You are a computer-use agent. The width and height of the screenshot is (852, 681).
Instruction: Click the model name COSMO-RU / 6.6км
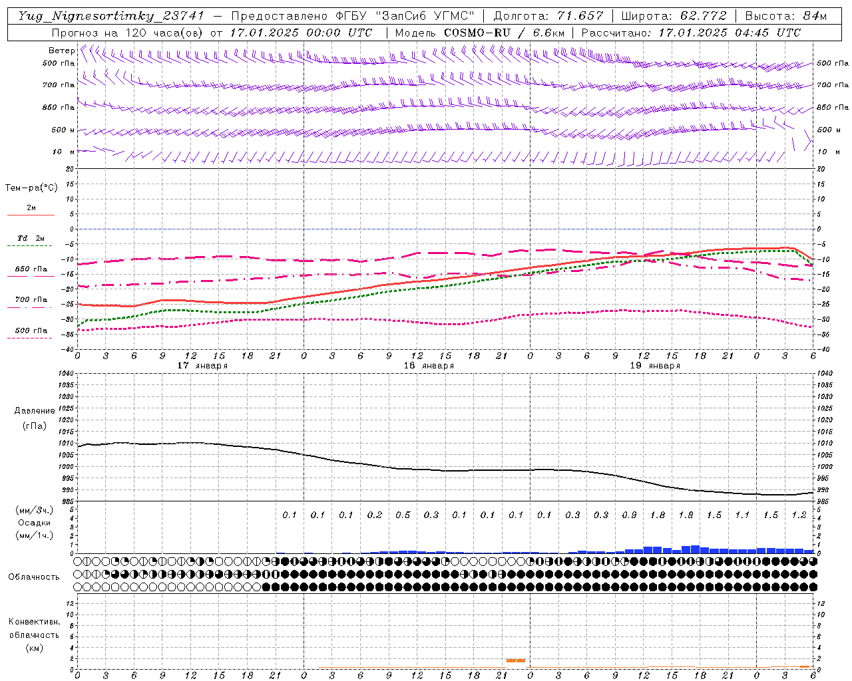(504, 33)
